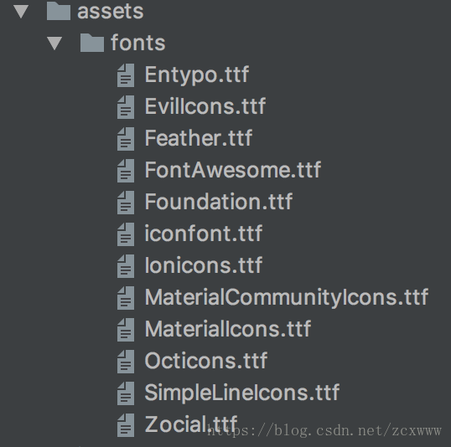451x447 pixels.
Task: Select the assets folder label
Action: click(111, 12)
